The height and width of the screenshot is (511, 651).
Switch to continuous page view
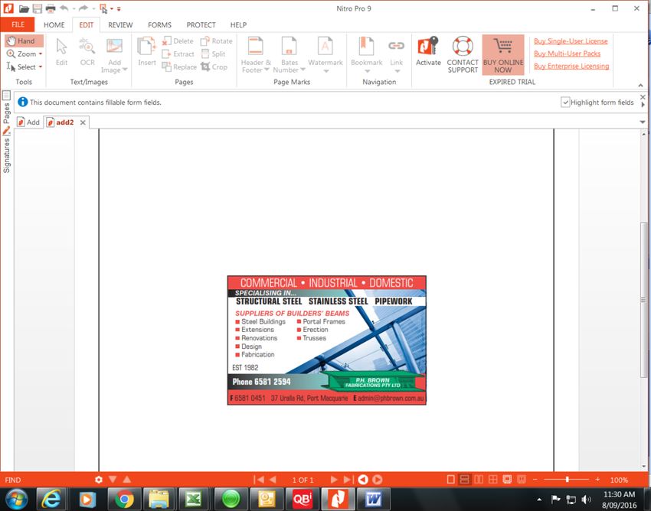tap(465, 480)
